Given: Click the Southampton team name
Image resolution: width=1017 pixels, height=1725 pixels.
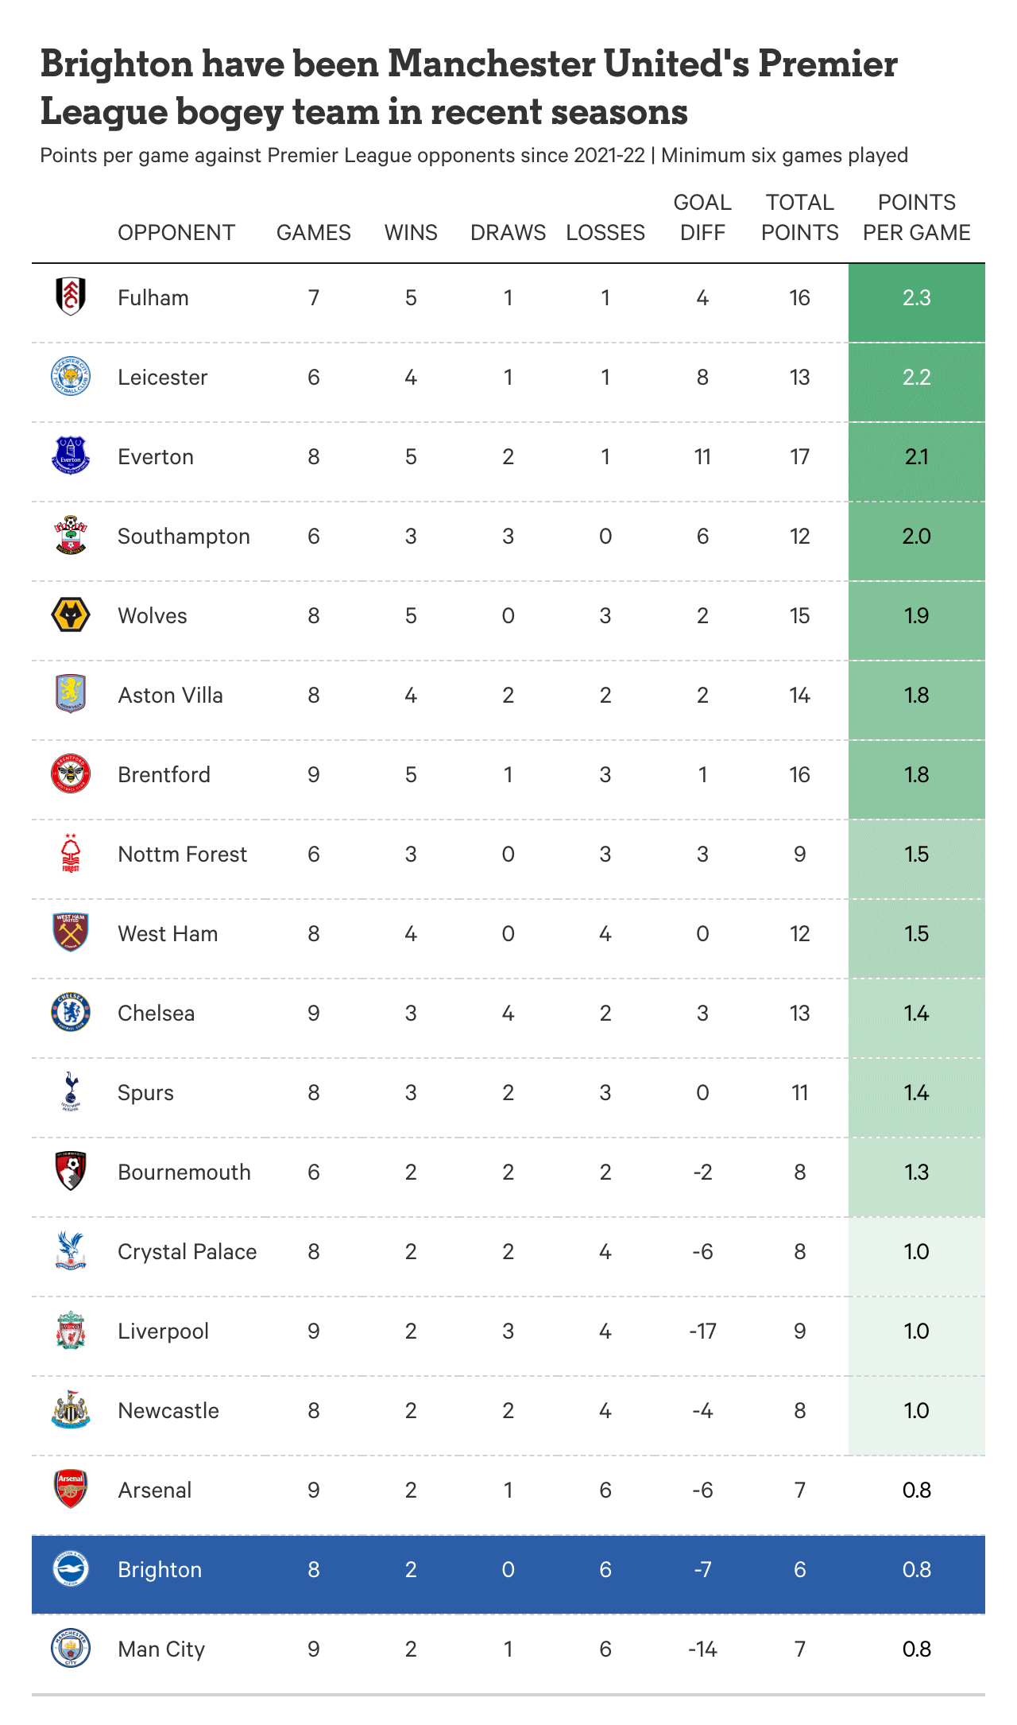Looking at the screenshot, I should (184, 536).
